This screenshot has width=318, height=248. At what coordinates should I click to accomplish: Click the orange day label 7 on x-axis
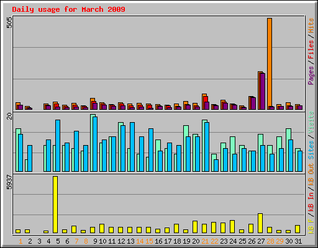(76, 241)
